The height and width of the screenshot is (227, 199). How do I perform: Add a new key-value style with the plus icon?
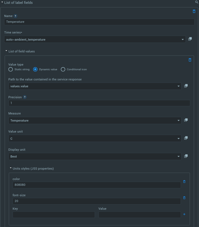(x=184, y=214)
